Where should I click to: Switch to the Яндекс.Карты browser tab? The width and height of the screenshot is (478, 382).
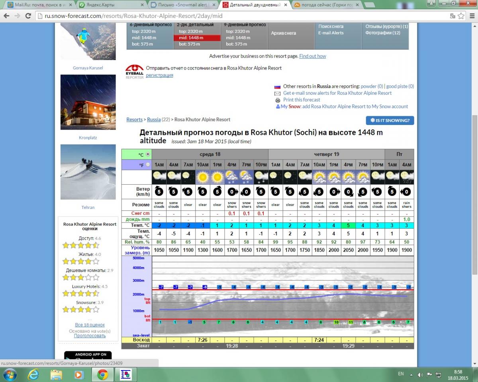112,5
